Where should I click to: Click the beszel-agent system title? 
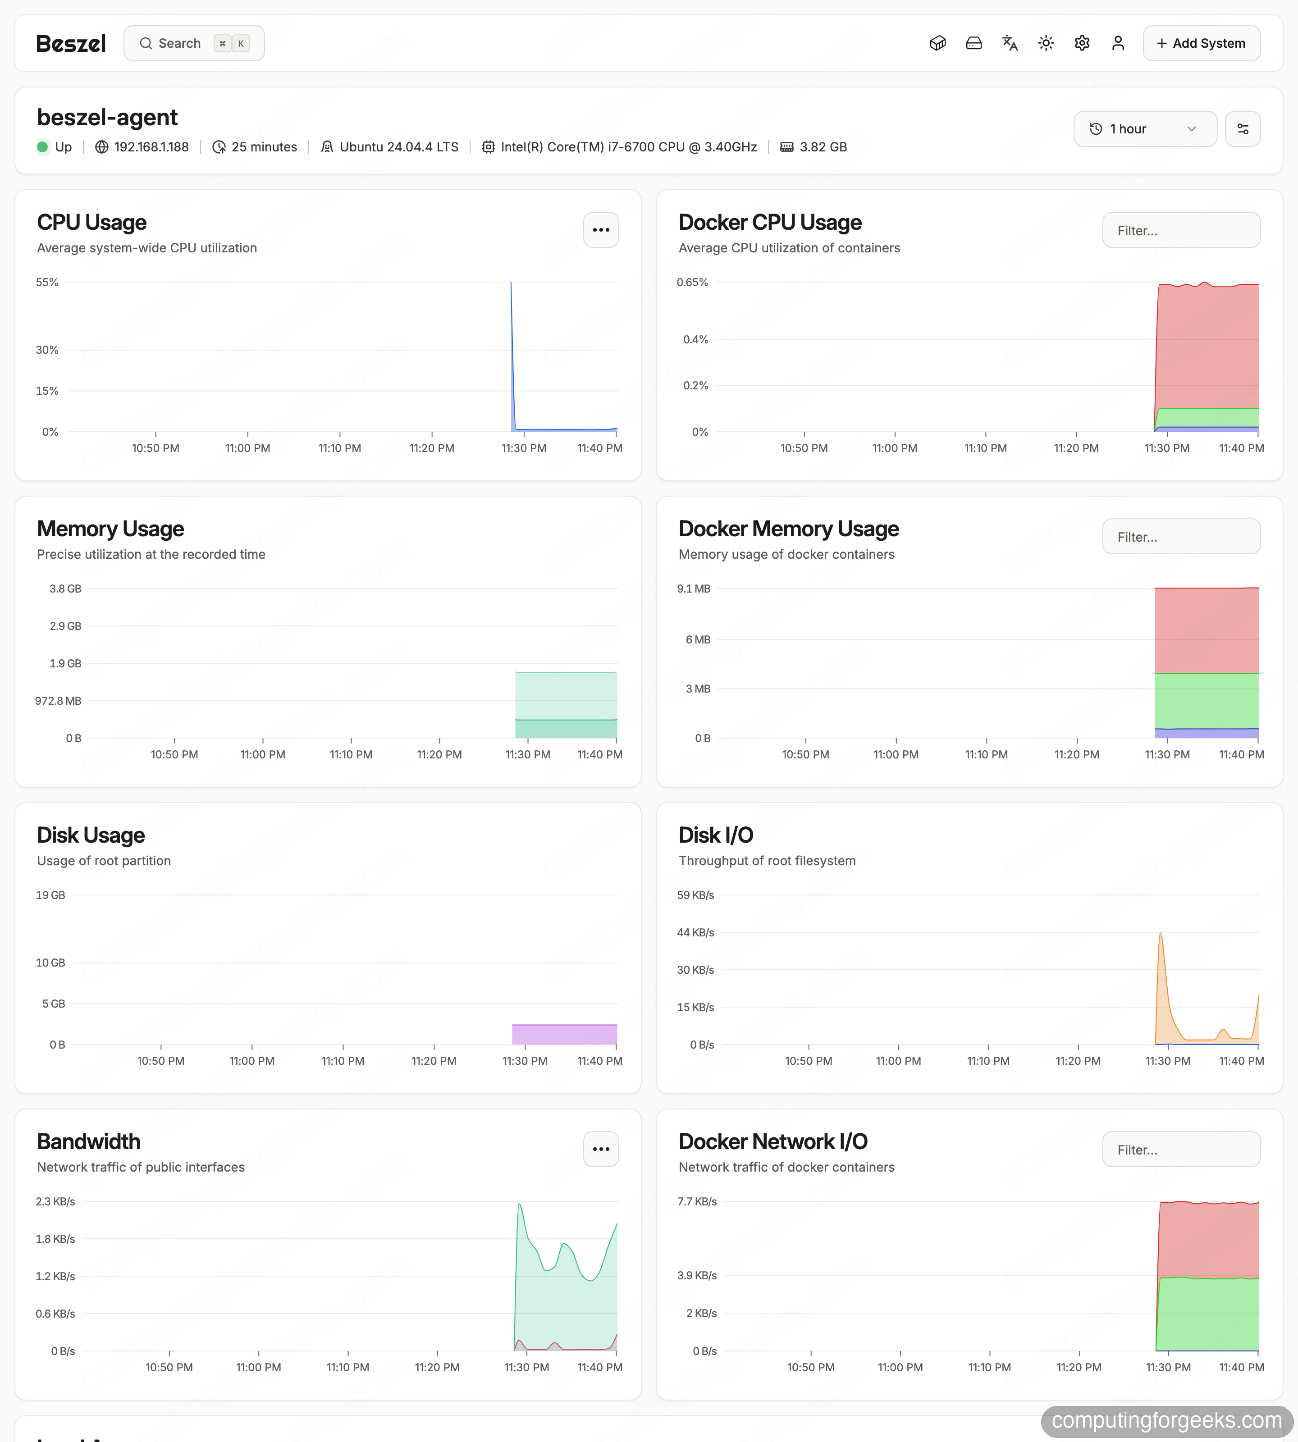[107, 117]
